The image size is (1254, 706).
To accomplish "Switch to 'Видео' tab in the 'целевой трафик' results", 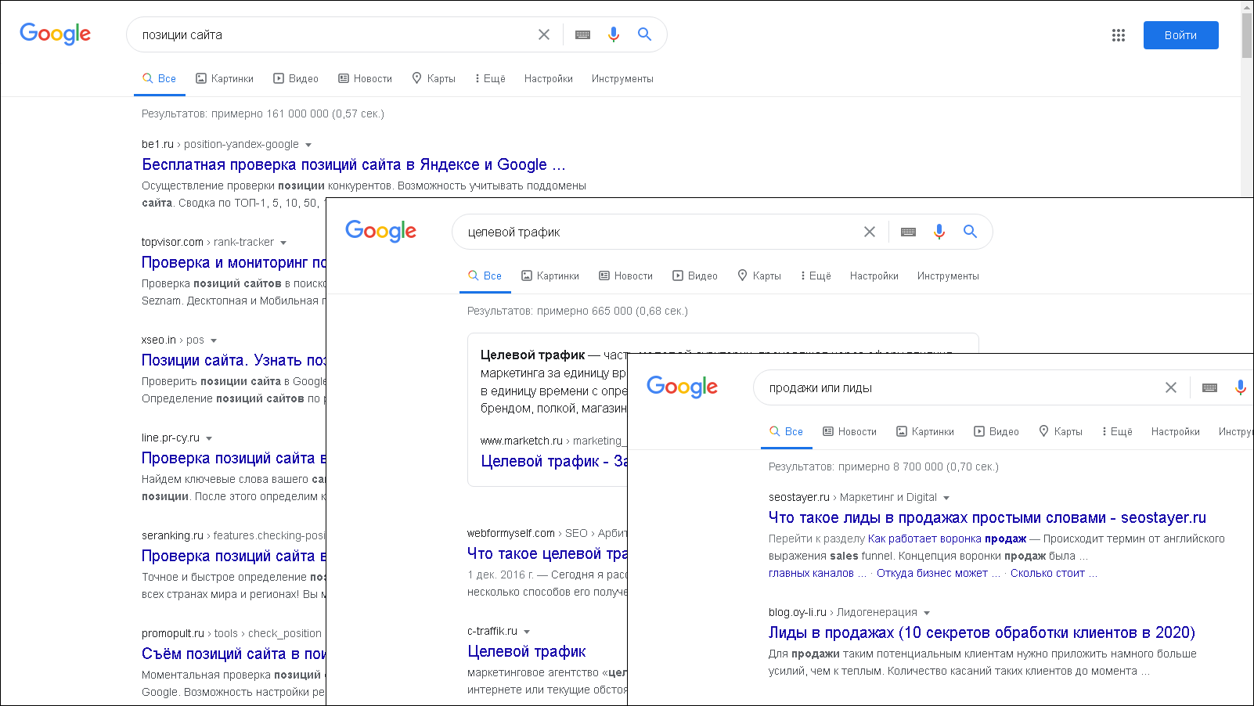I will pos(695,276).
